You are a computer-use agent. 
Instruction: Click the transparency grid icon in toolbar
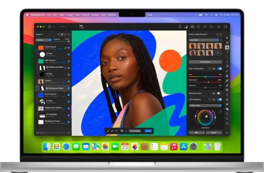tap(192, 27)
